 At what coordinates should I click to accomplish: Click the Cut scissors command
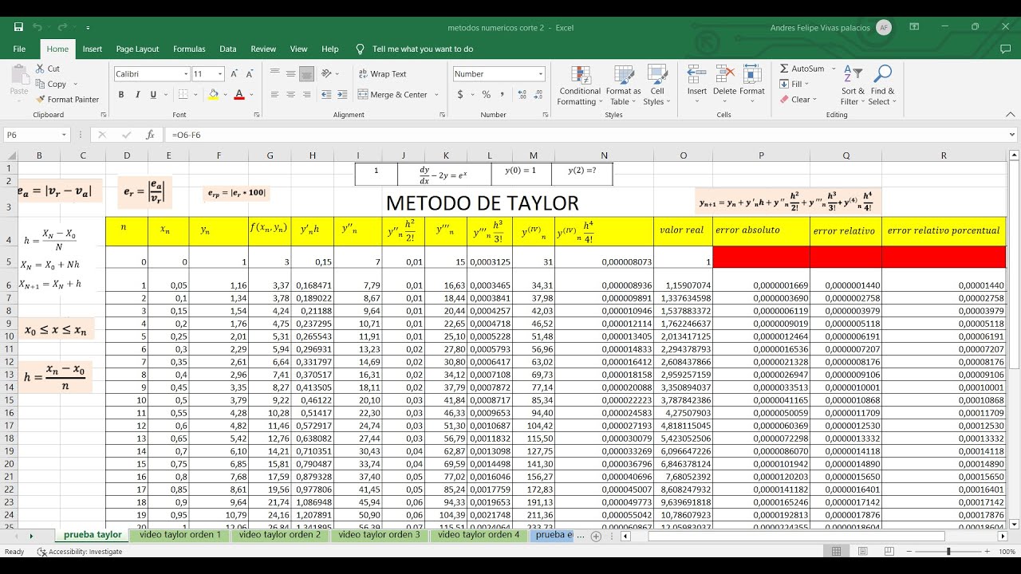click(x=48, y=69)
